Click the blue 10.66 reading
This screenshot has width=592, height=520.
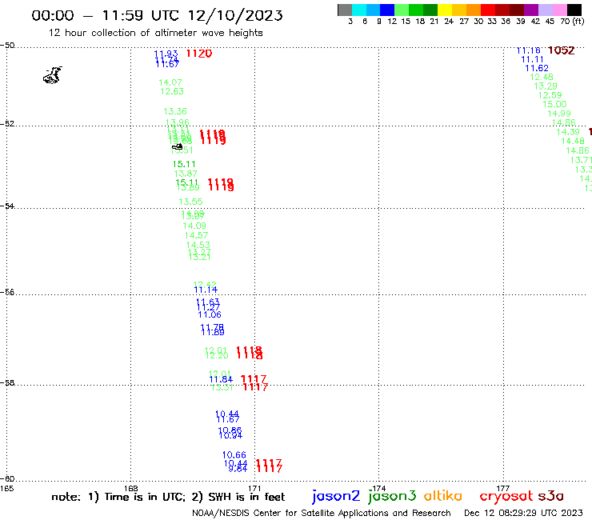pos(234,455)
